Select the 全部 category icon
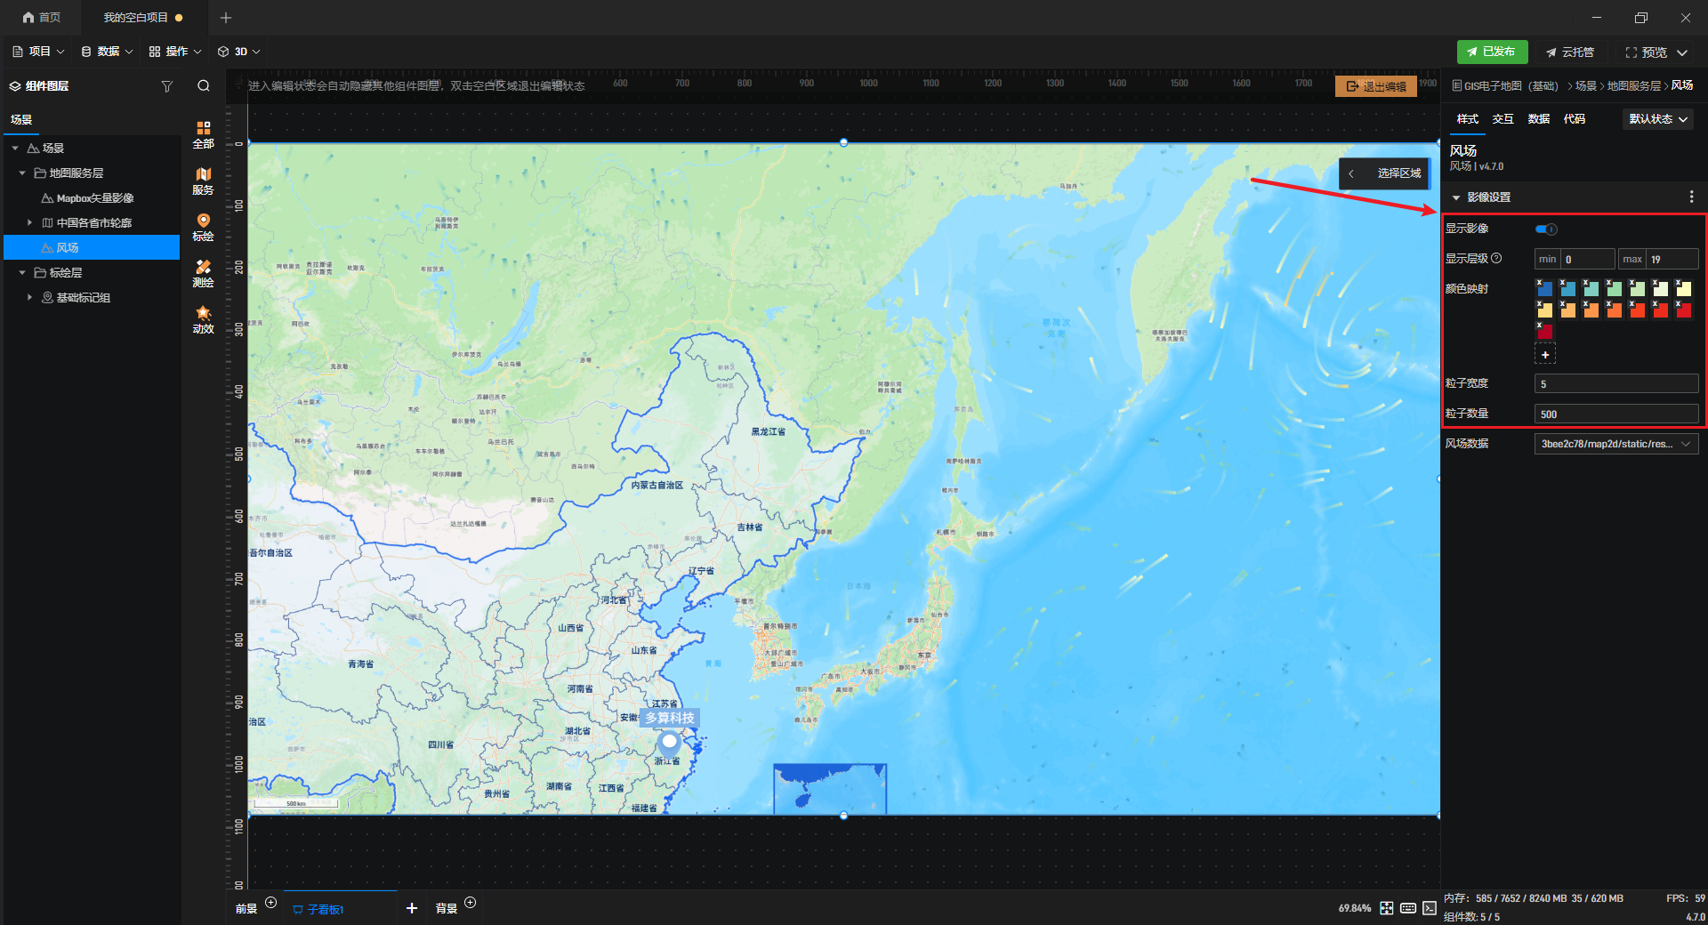The height and width of the screenshot is (925, 1708). coord(204,134)
